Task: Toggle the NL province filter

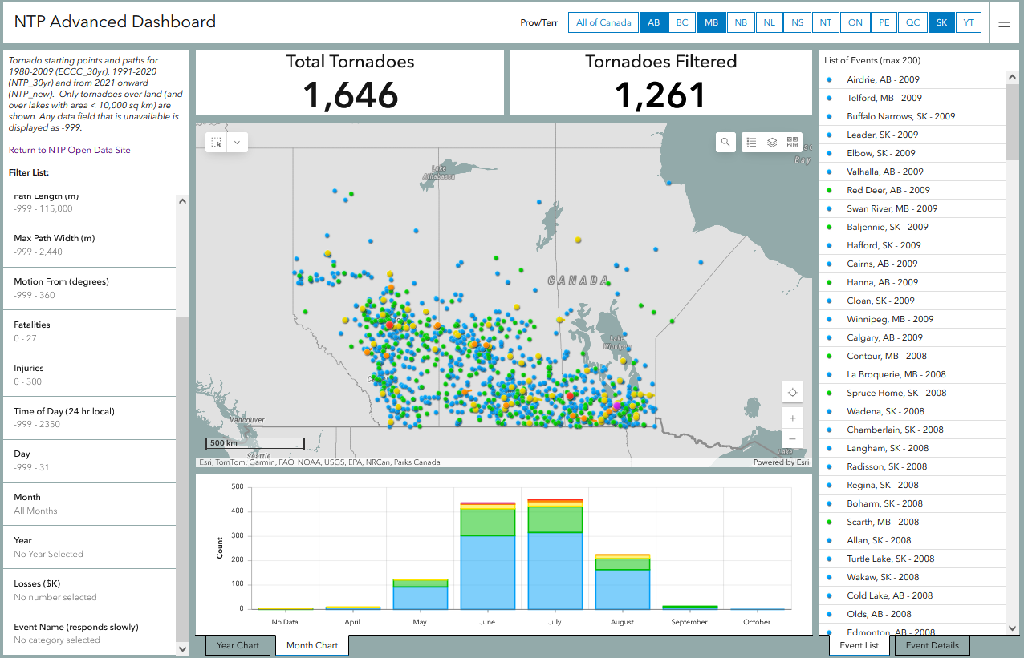Action: 770,22
